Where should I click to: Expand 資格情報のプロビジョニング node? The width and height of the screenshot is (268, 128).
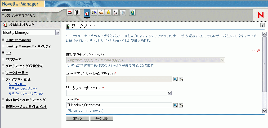[x=3, y=100]
